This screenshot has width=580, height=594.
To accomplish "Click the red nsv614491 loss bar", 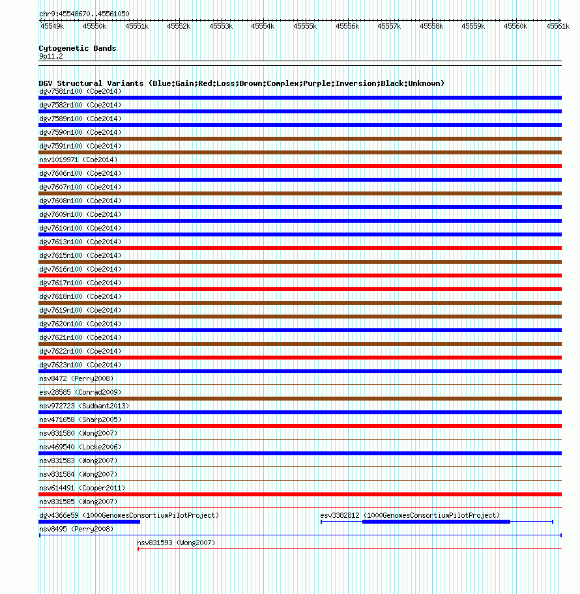I will 300,494.
